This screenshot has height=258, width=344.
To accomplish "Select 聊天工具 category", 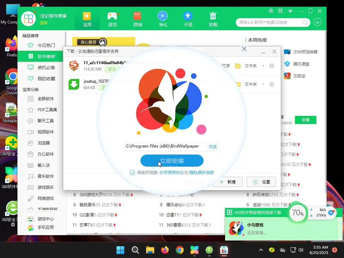I will click(41, 121).
